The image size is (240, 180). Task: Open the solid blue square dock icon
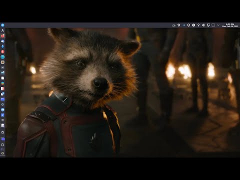2,115
